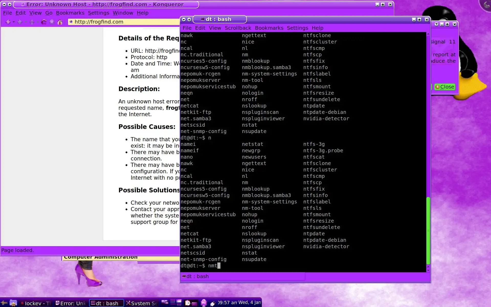Open the Bookmarks menu in Konqueror
491x307 pixels.
coord(70,13)
